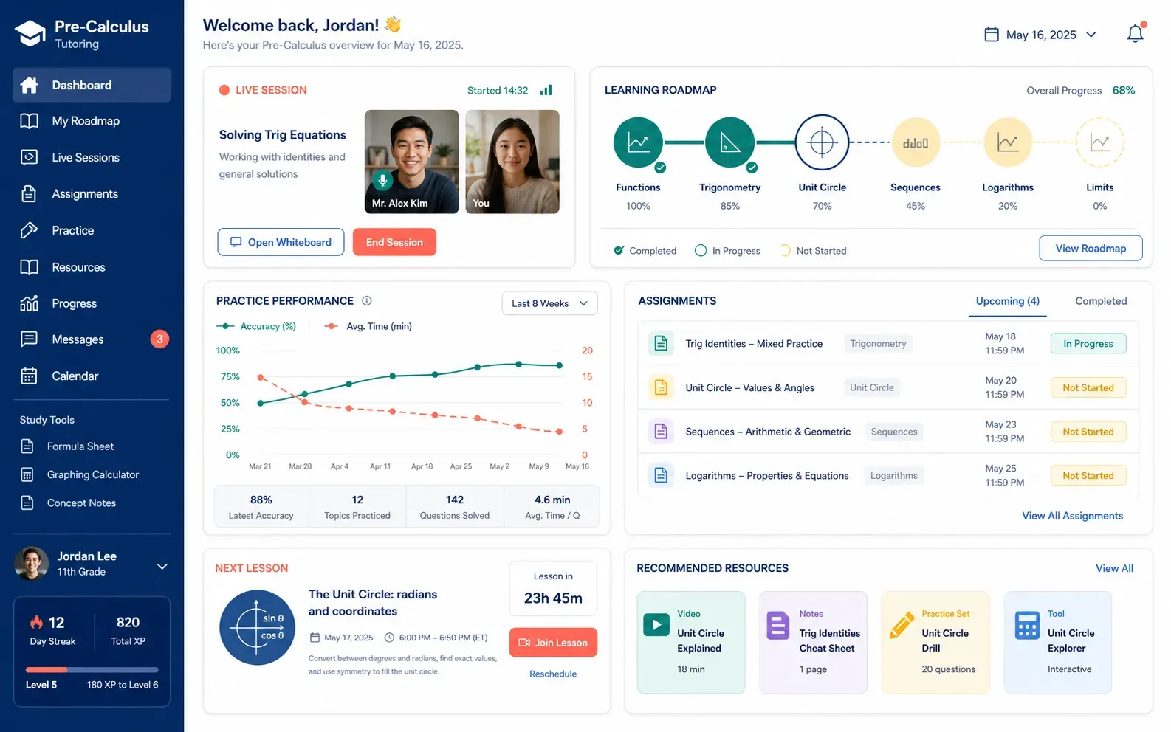Select the Trigonometry roadmap node icon
Viewport: 1171px width, 732px height.
pyautogui.click(x=729, y=142)
